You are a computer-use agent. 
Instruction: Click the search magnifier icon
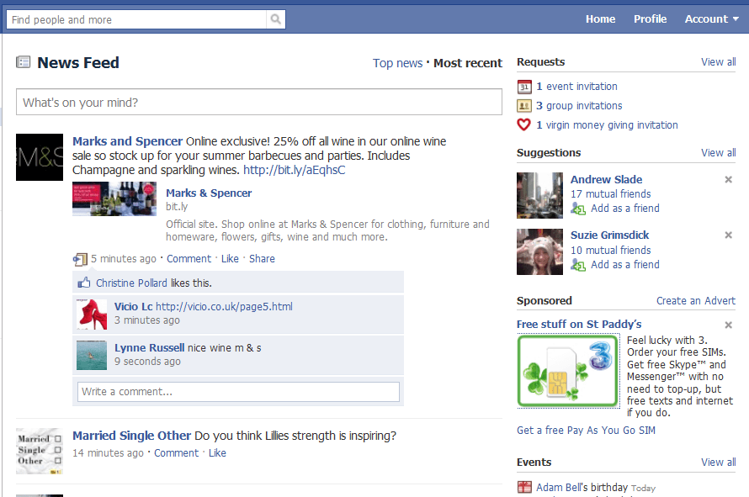pyautogui.click(x=276, y=19)
